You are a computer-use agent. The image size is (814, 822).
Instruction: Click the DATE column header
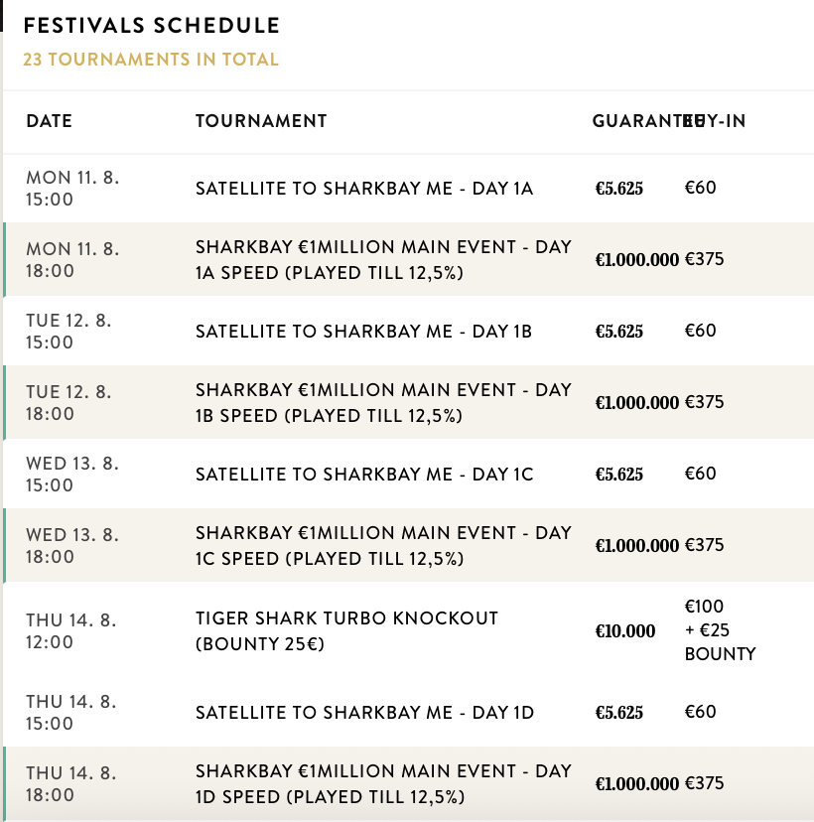[49, 121]
